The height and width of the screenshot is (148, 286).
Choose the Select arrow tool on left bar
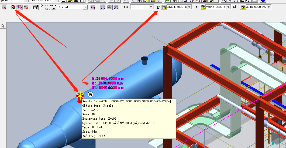coord(3,26)
